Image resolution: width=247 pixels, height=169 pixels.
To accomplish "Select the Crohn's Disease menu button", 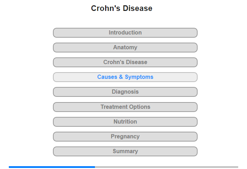I will click(x=125, y=62).
